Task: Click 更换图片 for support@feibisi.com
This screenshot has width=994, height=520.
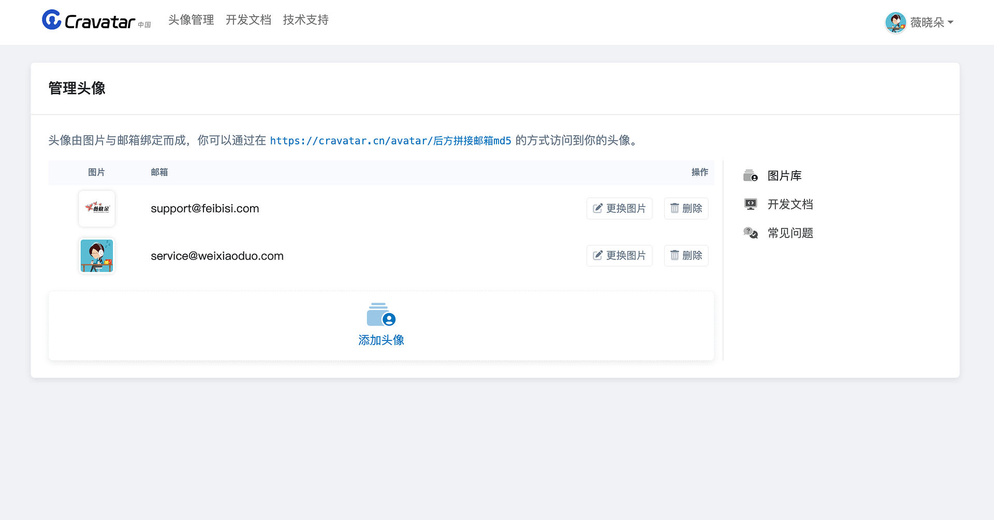Action: click(x=619, y=209)
